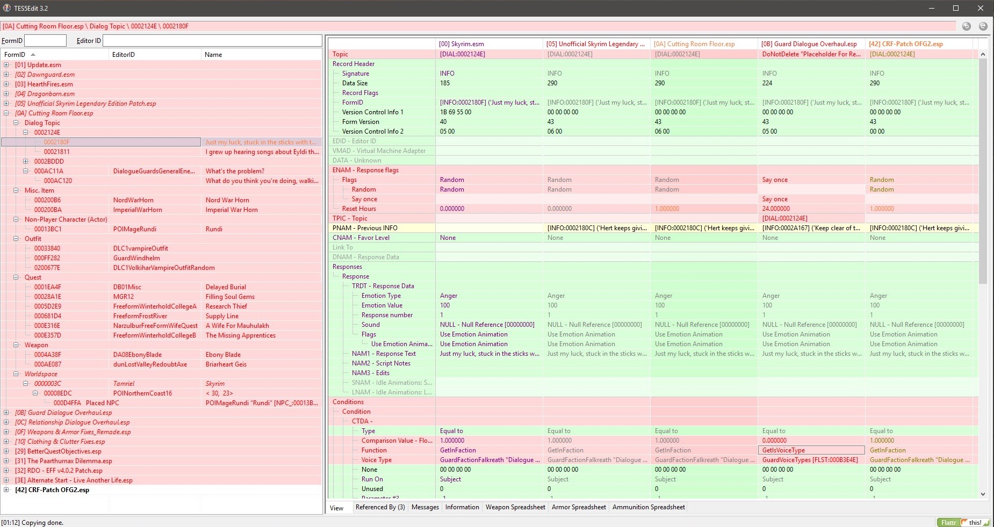Switch to the Ammunition Spreadsheet tab

point(649,507)
